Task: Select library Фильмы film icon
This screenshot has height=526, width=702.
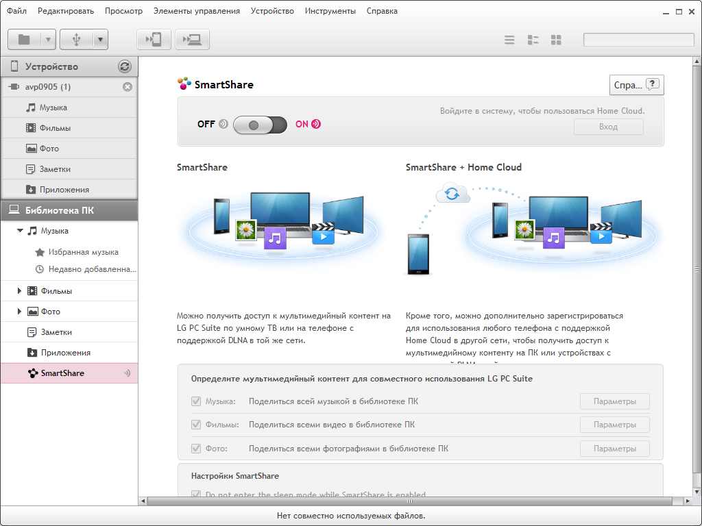Action: [x=32, y=290]
